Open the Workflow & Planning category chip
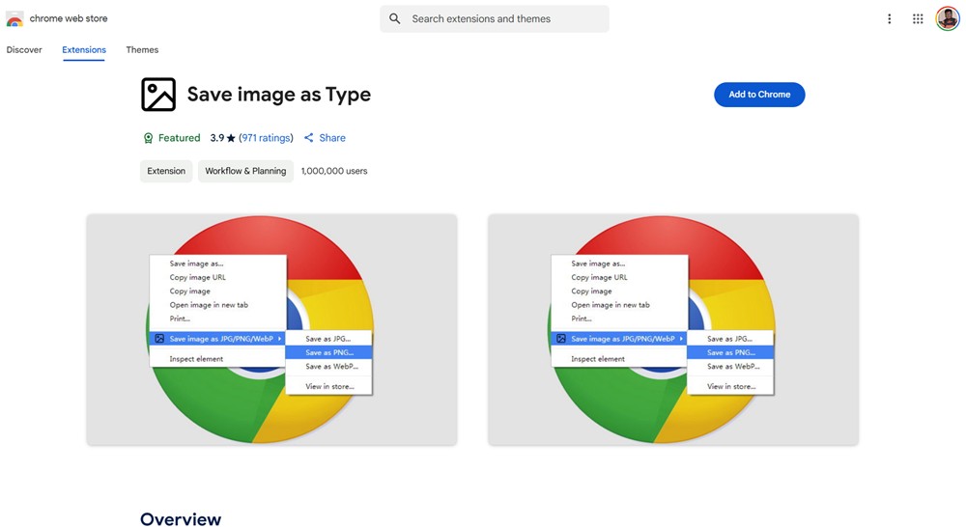The image size is (966, 527). (x=245, y=171)
